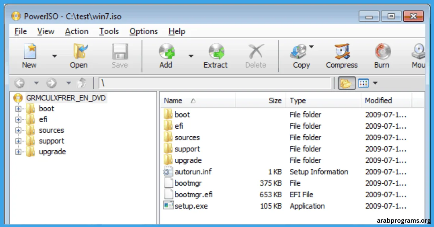This screenshot has width=434, height=227.
Task: Open the Action menu
Action: [77, 31]
